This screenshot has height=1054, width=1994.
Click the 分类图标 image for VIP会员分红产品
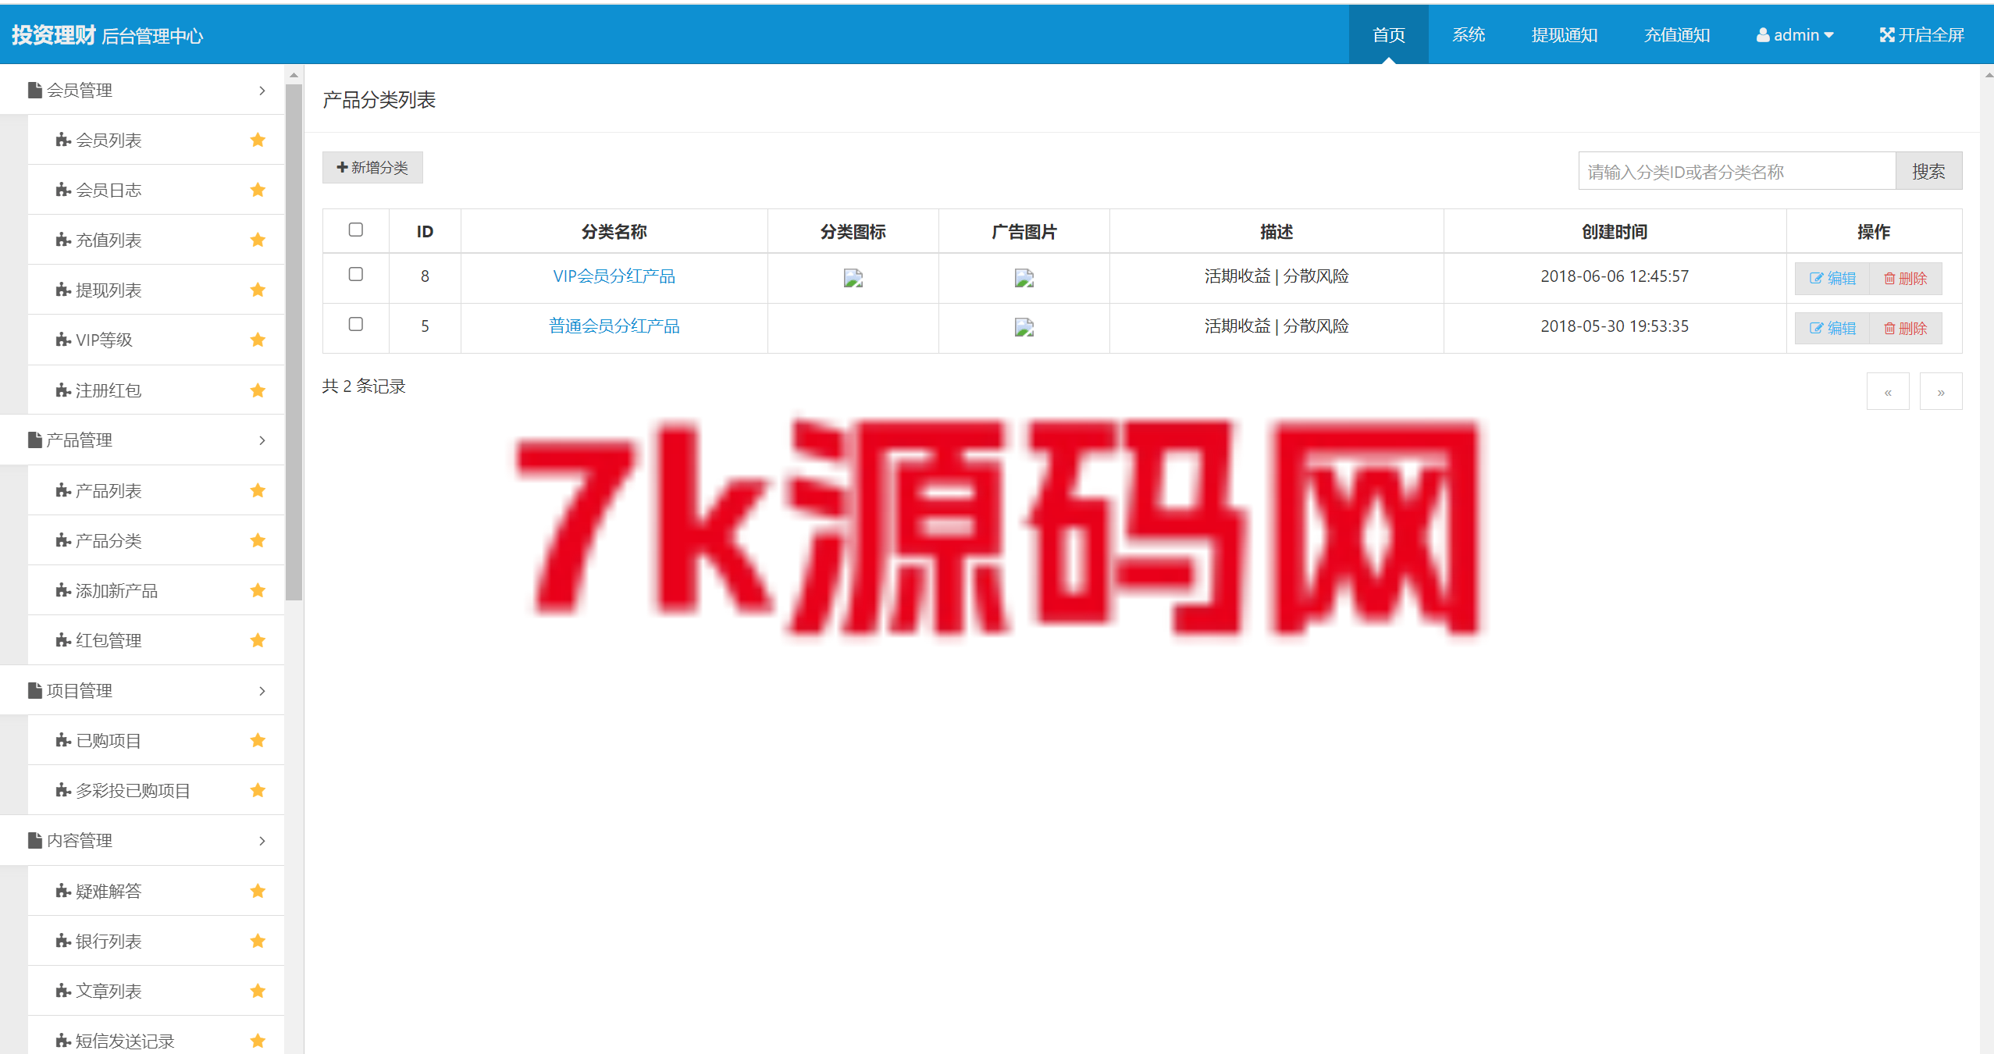point(853,278)
